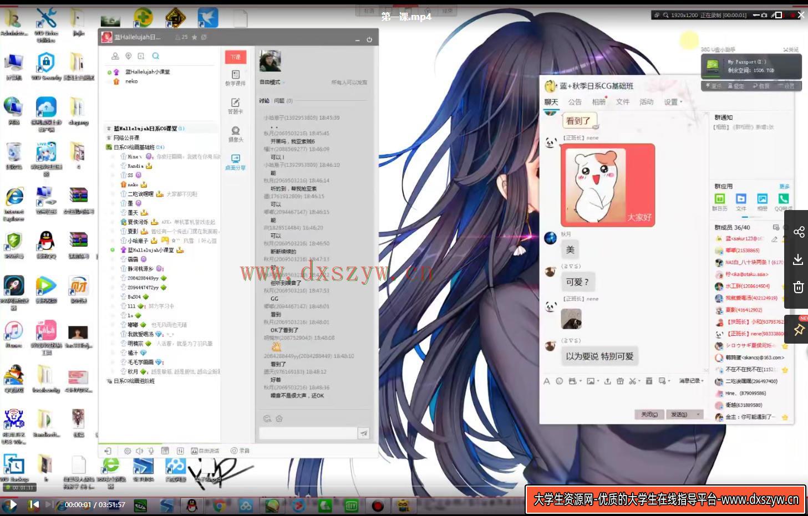
Task: Open the 消息记录 message history dropdown
Action: [x=691, y=381]
